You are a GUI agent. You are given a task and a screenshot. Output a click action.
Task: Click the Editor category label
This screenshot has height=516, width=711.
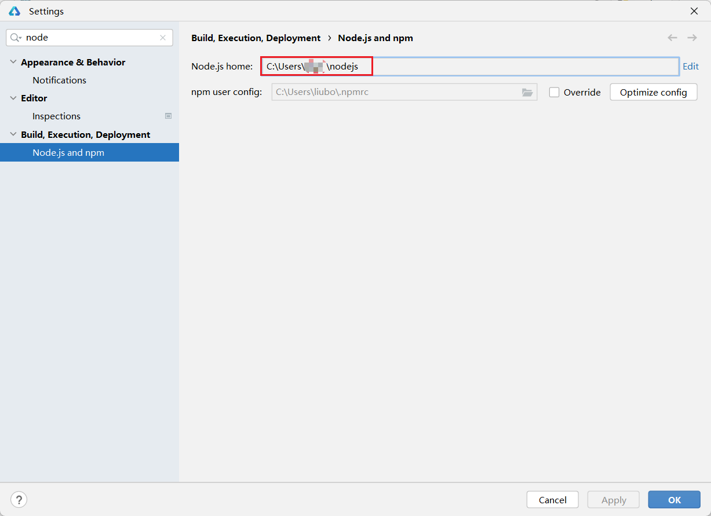click(x=34, y=98)
